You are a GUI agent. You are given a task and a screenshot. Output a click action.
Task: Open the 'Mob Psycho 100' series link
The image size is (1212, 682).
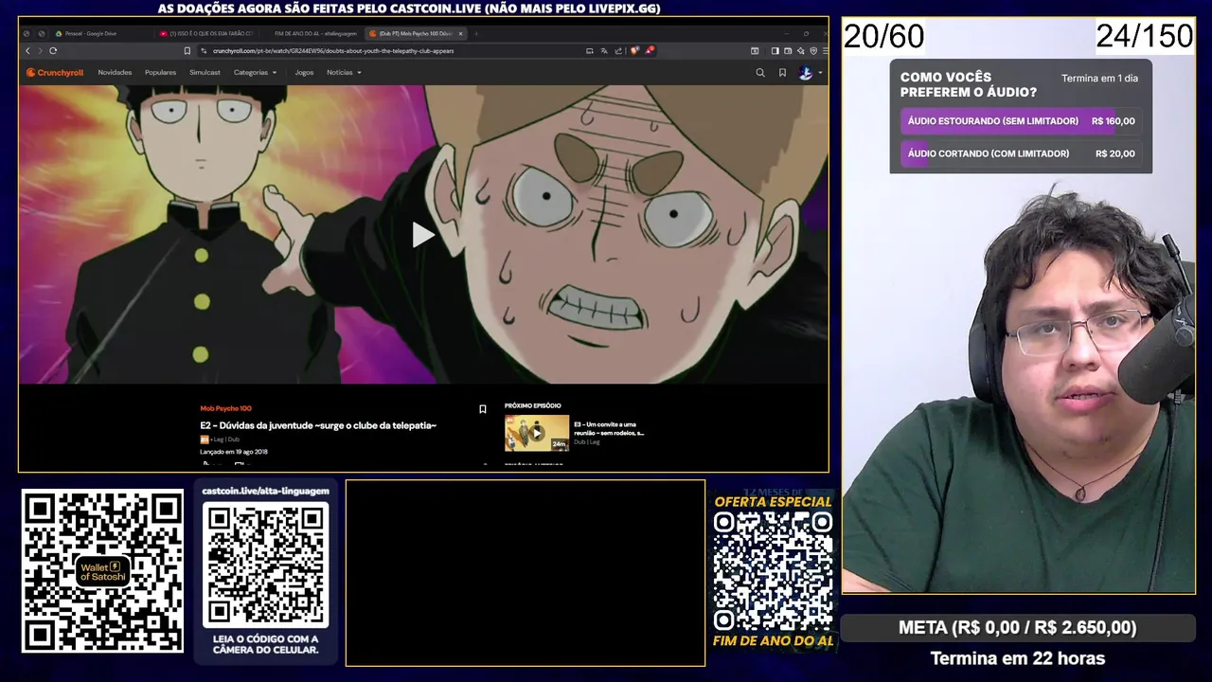pyautogui.click(x=225, y=408)
